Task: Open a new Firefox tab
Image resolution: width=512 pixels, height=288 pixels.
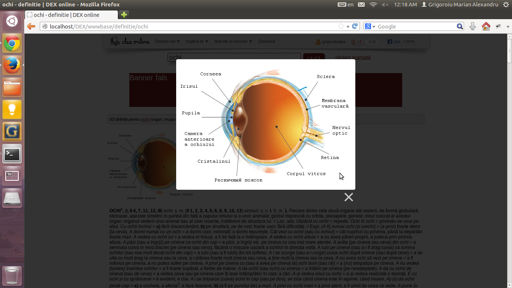Action: click(124, 15)
